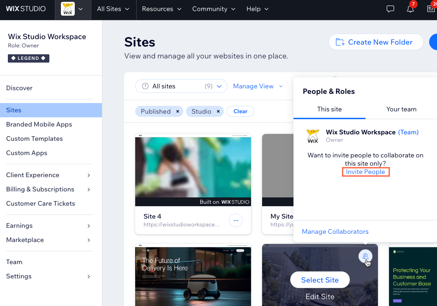Viewport: 437px width, 306px height.
Task: Go to Discover in the sidebar
Action: 19,88
